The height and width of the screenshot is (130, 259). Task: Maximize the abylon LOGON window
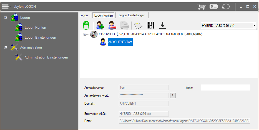[x=248, y=7]
